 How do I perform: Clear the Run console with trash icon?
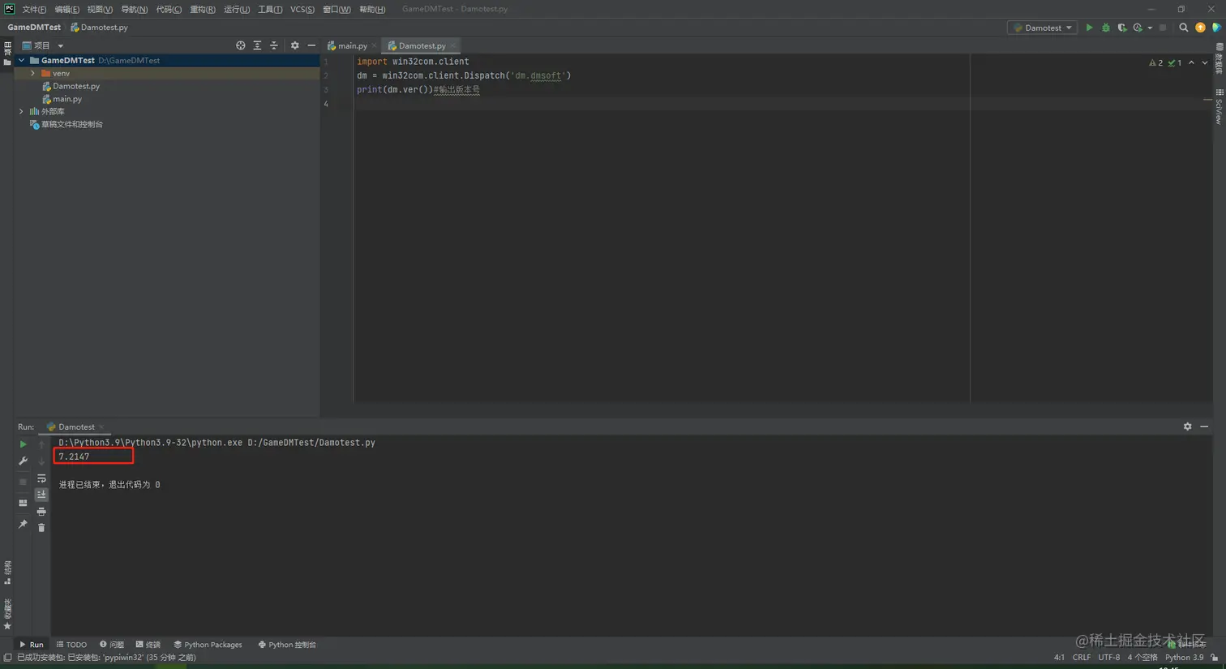41,528
